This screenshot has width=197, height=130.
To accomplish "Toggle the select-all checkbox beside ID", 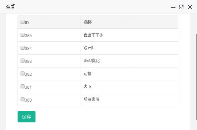I will click(23, 22).
